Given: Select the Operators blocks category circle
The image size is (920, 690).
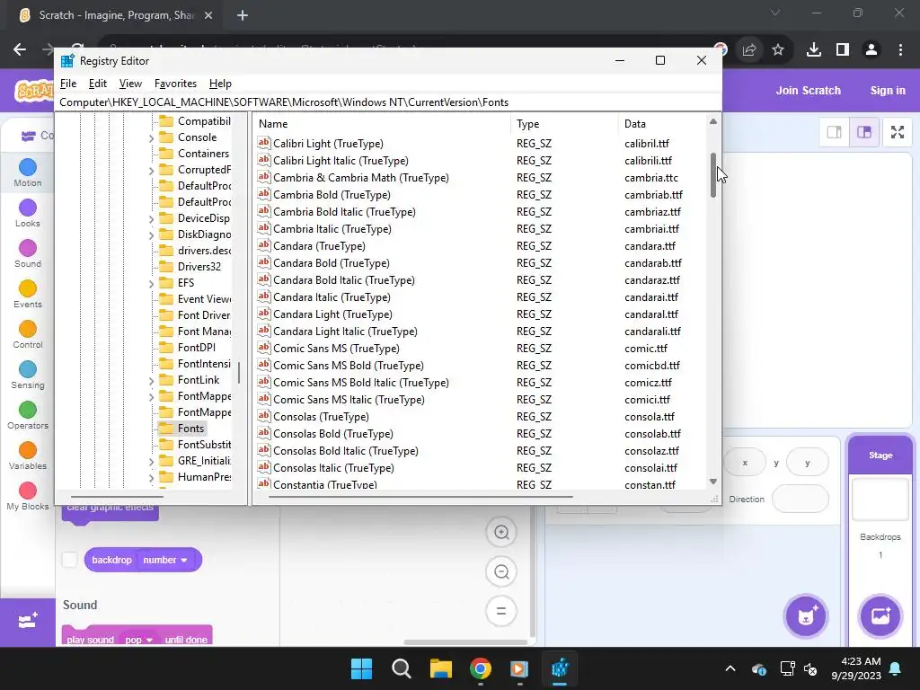Looking at the screenshot, I should coord(28,410).
